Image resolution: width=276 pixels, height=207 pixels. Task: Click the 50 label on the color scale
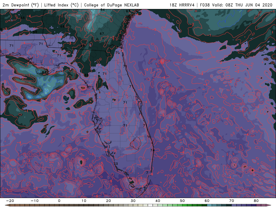(183, 201)
